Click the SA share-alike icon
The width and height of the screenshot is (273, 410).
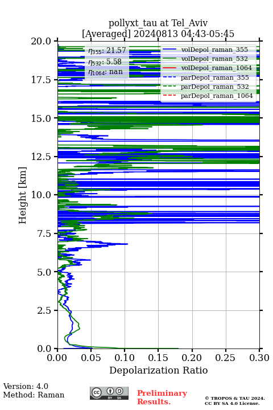pos(119,391)
